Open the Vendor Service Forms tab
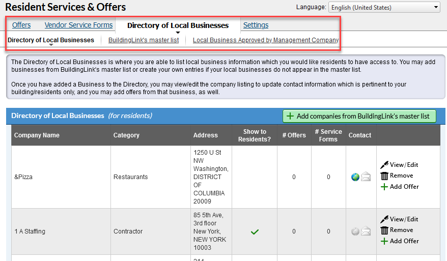Screen dimensions: 447x261 coord(79,25)
